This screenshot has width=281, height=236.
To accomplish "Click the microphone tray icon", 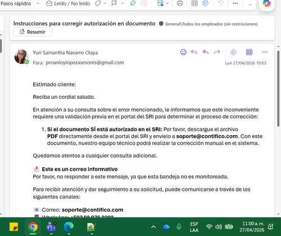I will pyautogui.click(x=179, y=227).
